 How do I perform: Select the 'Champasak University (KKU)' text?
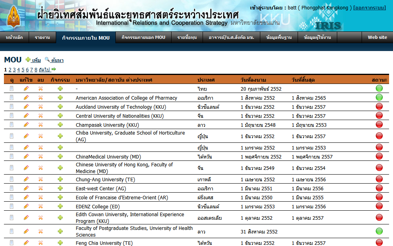coord(107,125)
